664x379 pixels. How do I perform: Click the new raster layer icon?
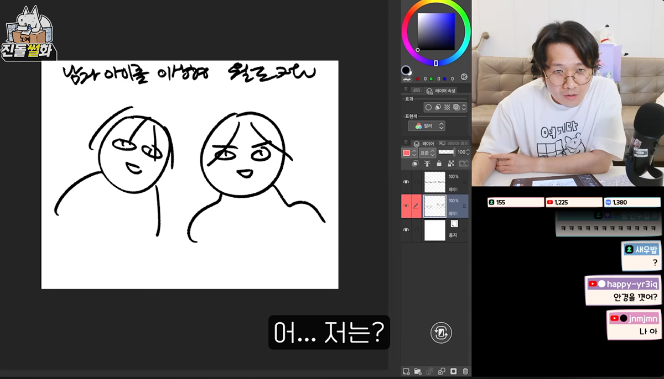(406, 371)
